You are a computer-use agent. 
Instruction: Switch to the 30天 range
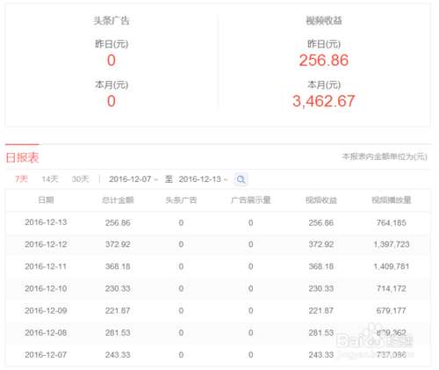(80, 178)
